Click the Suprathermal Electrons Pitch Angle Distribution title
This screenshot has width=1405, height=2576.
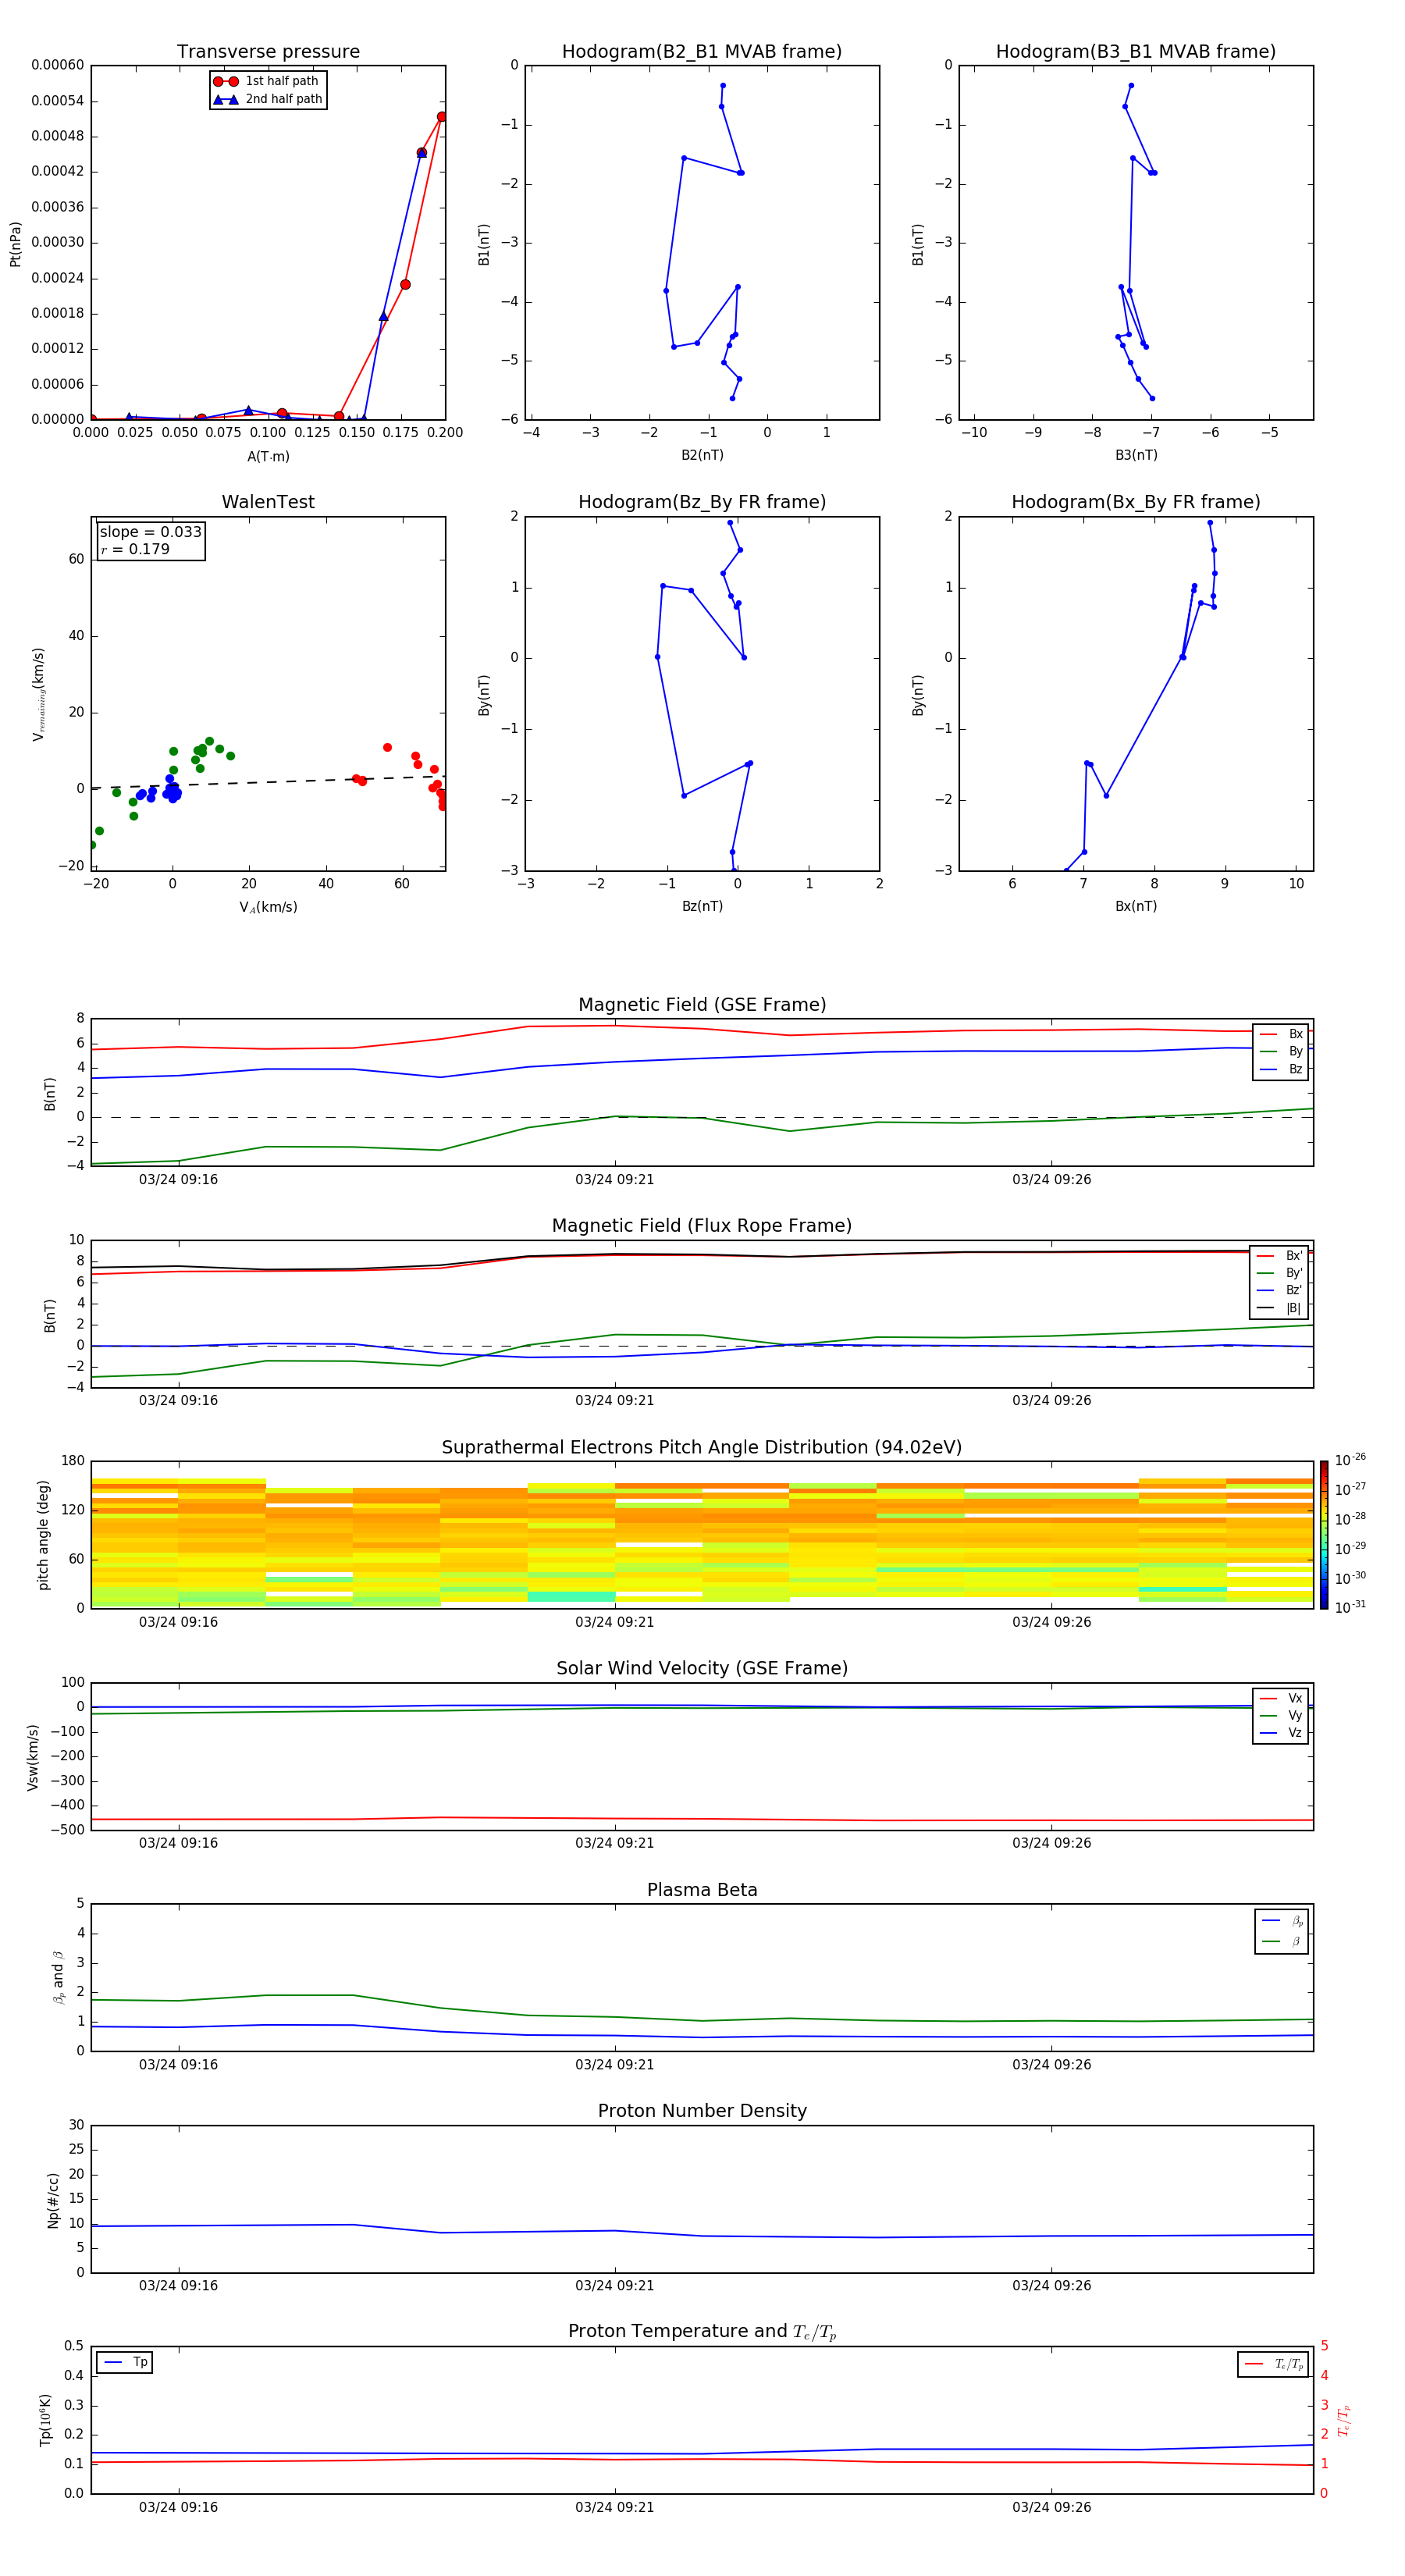click(x=702, y=1448)
